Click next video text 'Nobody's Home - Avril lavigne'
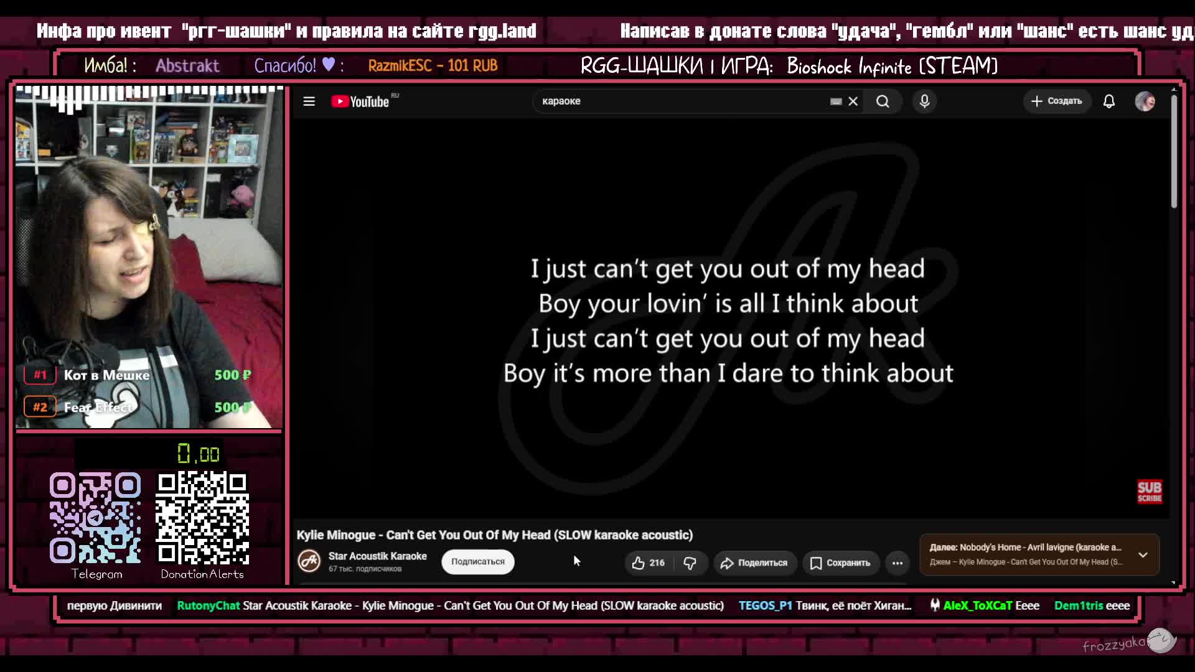 pos(1041,548)
